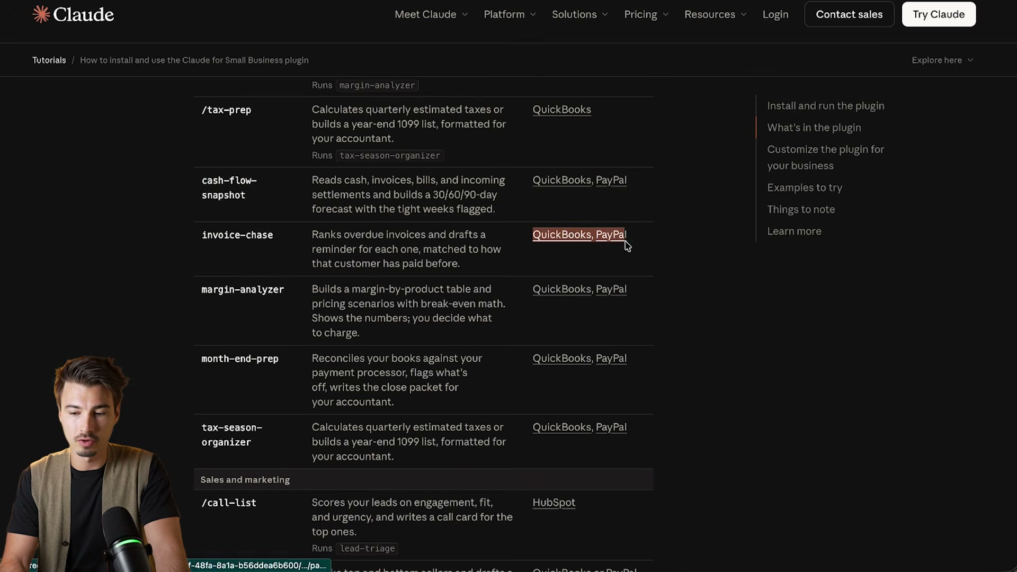Open QuickBooks link in tax-season-organizer row
This screenshot has height=572, width=1017.
pos(561,427)
